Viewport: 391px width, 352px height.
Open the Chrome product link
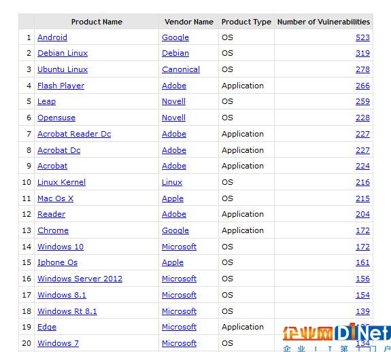(x=53, y=230)
